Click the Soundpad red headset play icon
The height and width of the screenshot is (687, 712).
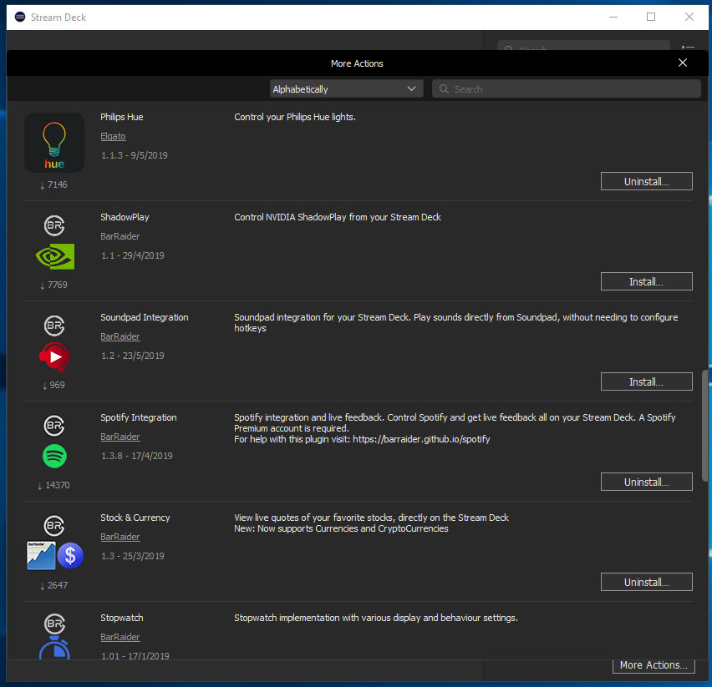(x=54, y=357)
